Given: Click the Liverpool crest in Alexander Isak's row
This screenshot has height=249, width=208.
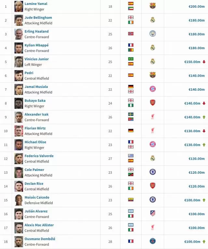Looking at the screenshot, I should tap(152, 117).
